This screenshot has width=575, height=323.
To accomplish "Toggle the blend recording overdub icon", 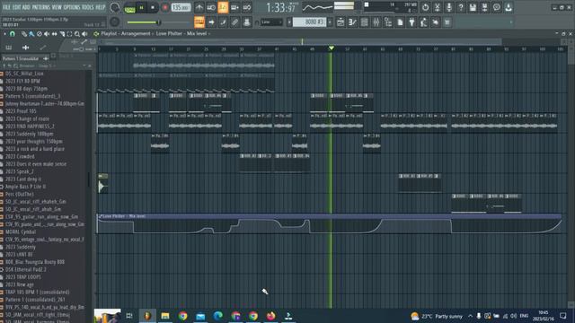I will tap(235, 7).
